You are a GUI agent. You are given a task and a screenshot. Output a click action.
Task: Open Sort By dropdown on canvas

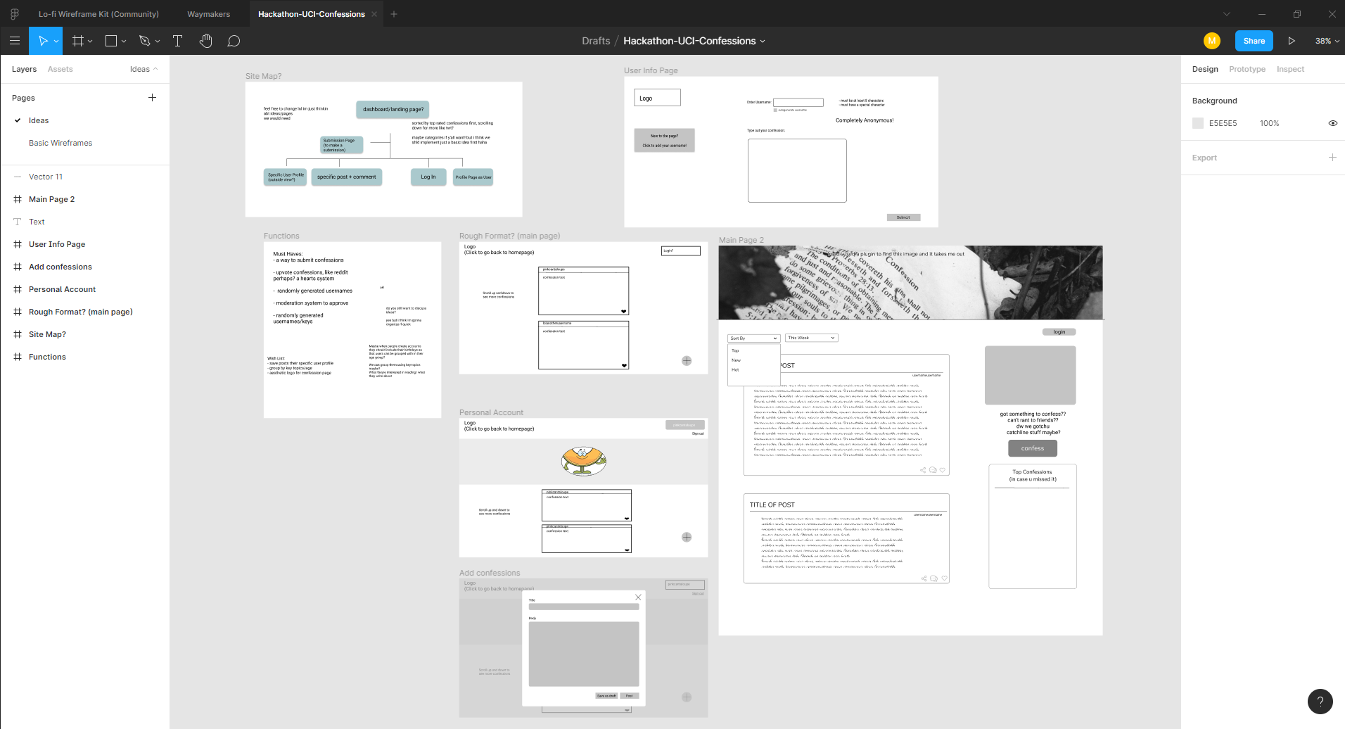pyautogui.click(x=753, y=338)
